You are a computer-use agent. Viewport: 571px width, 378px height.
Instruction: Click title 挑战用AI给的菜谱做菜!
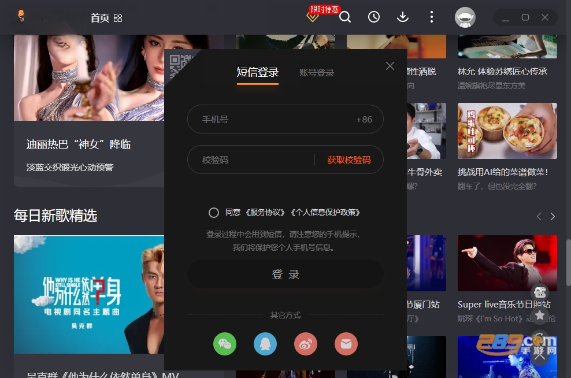(503, 172)
